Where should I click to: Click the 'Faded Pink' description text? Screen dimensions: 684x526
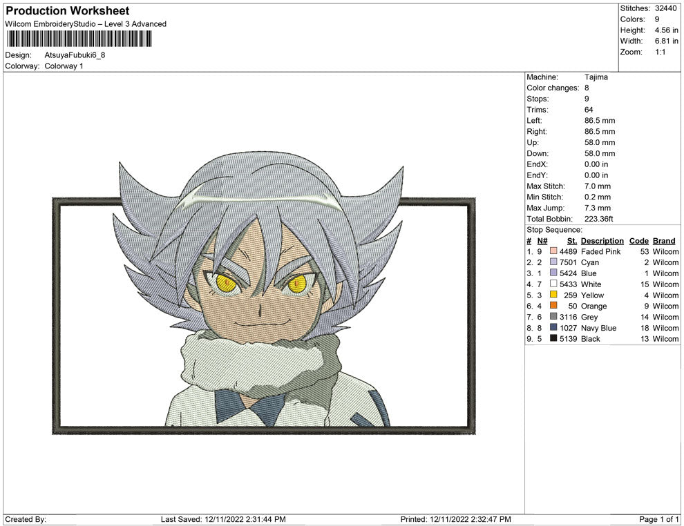[600, 251]
